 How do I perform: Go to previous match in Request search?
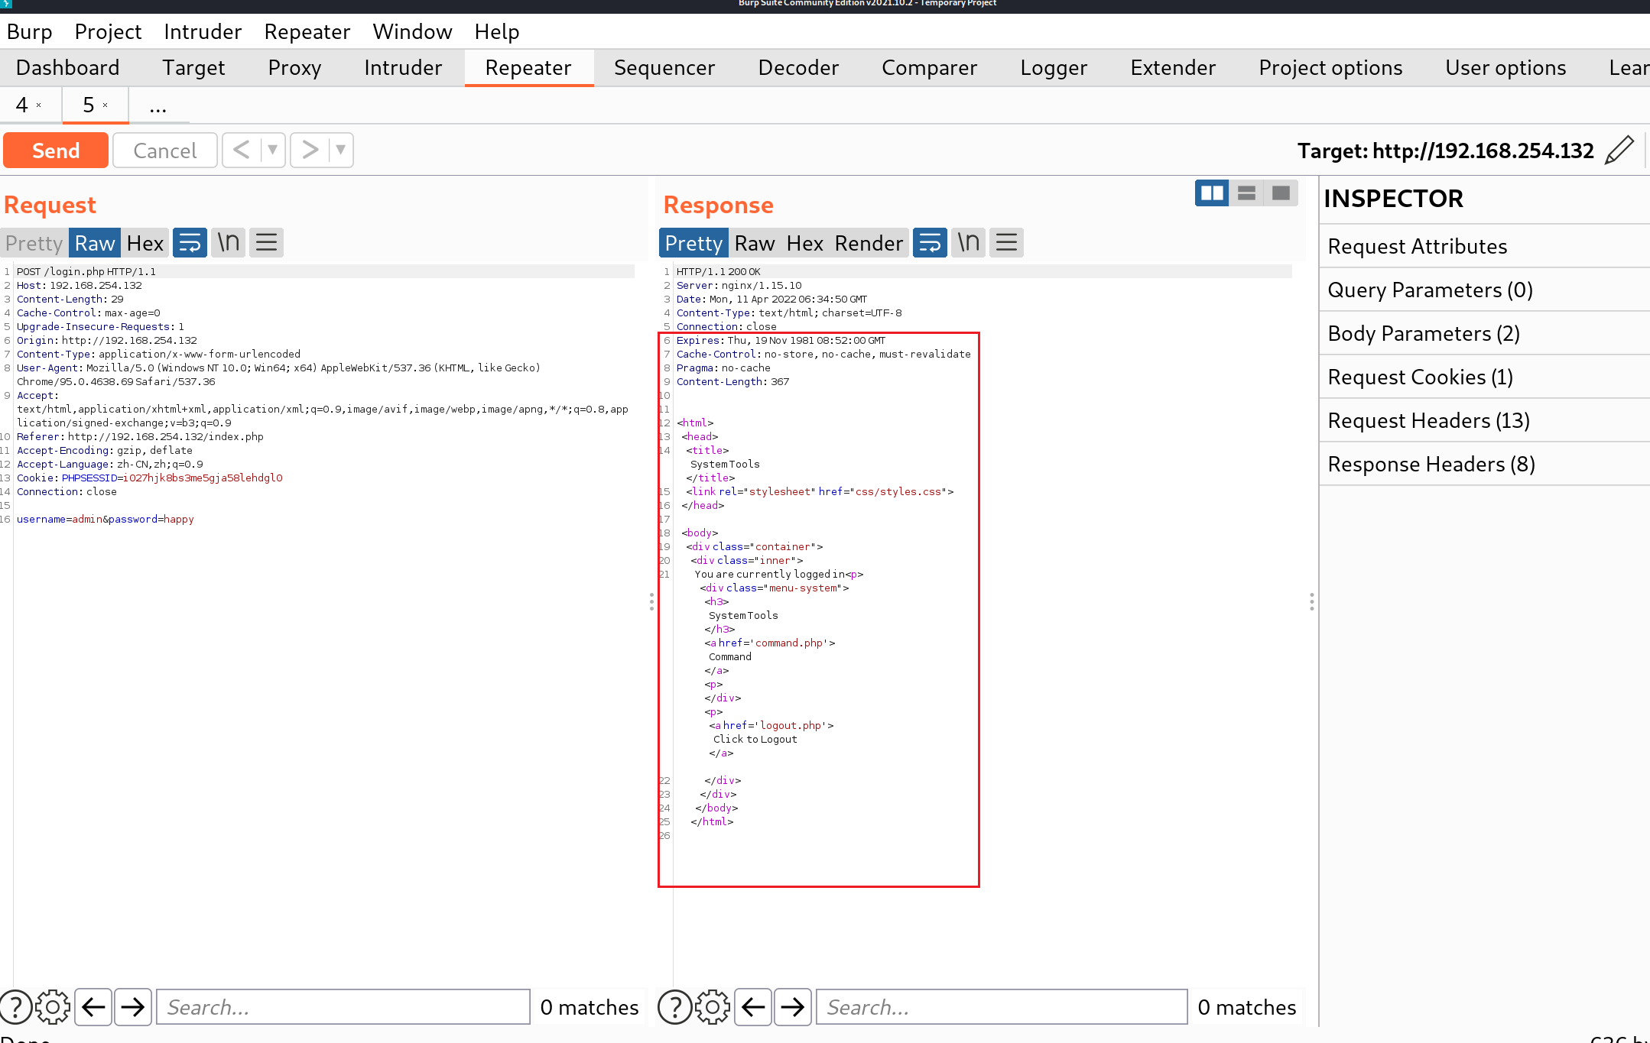[93, 1007]
